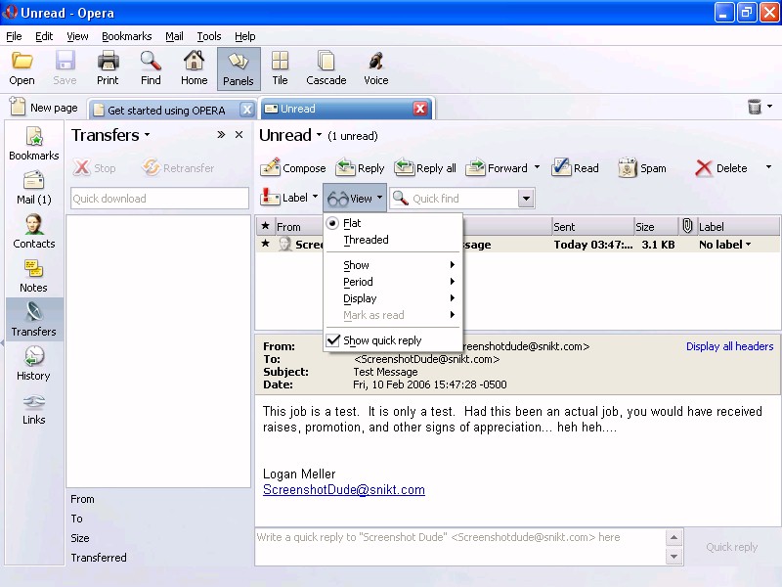Image resolution: width=782 pixels, height=587 pixels.
Task: Open the Notes panel icon
Action: coord(33,275)
